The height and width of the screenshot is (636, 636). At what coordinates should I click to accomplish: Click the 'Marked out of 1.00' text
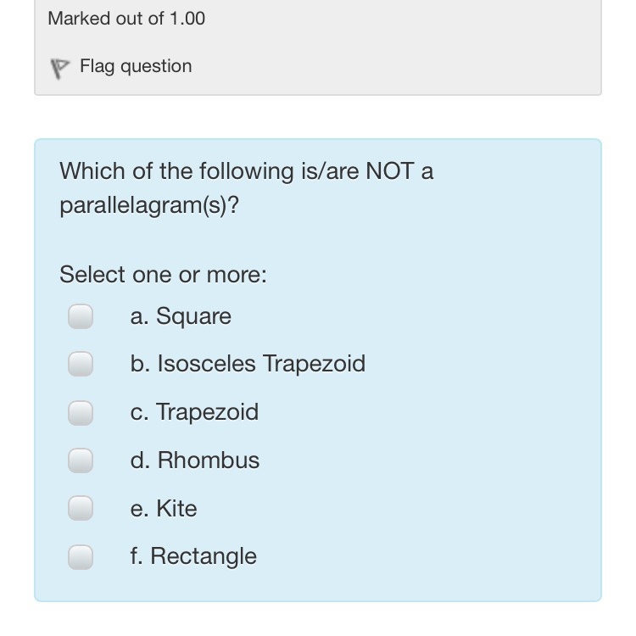(x=126, y=19)
